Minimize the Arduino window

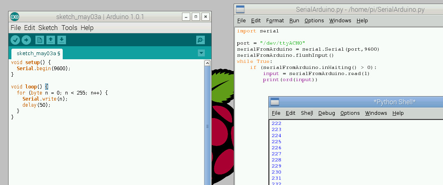[186, 17]
